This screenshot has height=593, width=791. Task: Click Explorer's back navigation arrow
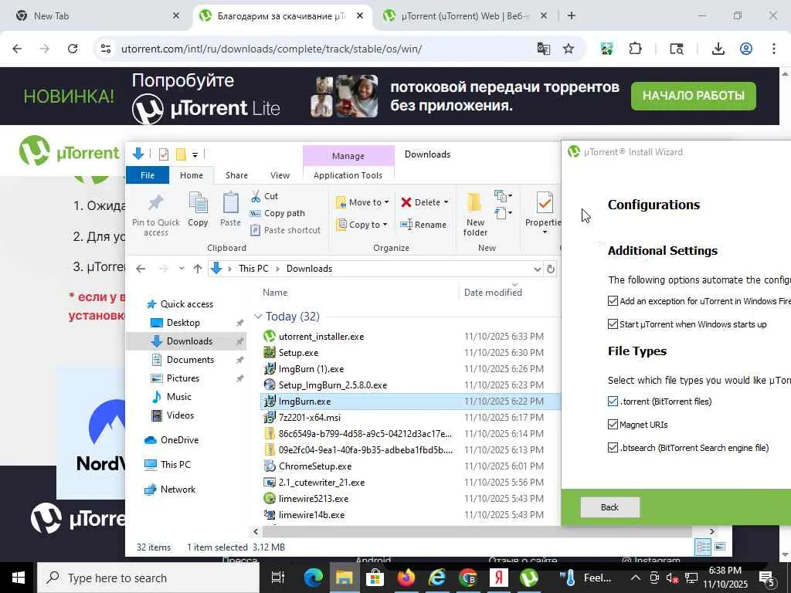click(x=141, y=269)
